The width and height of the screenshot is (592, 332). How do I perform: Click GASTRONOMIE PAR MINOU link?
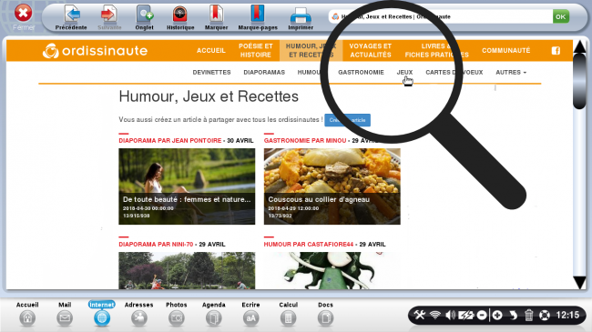tap(305, 140)
